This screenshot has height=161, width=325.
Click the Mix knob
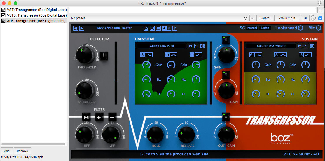pyautogui.click(x=318, y=28)
